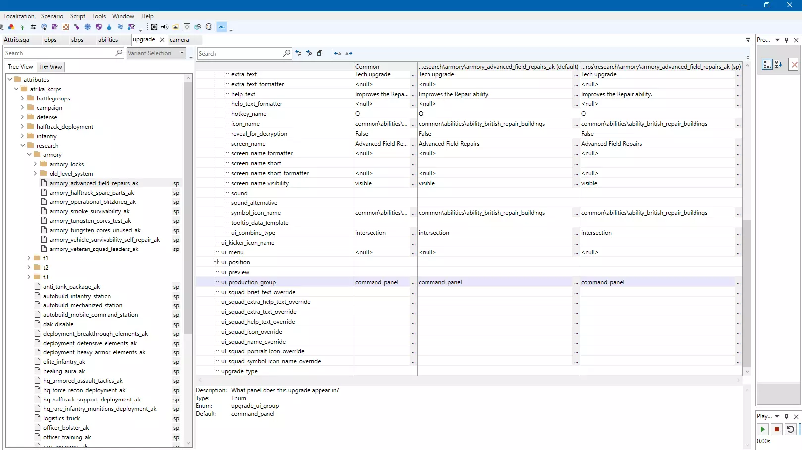Viewport: 802px width, 450px height.
Task: Toggle categorized view in Properties panel
Action: tap(767, 64)
